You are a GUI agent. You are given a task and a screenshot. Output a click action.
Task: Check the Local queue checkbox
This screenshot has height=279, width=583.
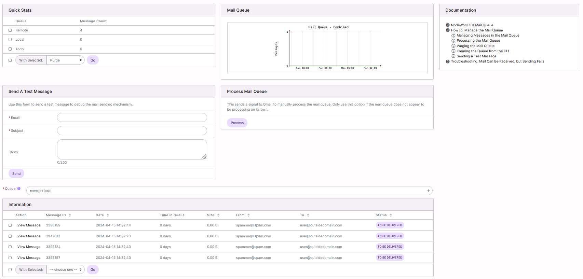[10, 40]
